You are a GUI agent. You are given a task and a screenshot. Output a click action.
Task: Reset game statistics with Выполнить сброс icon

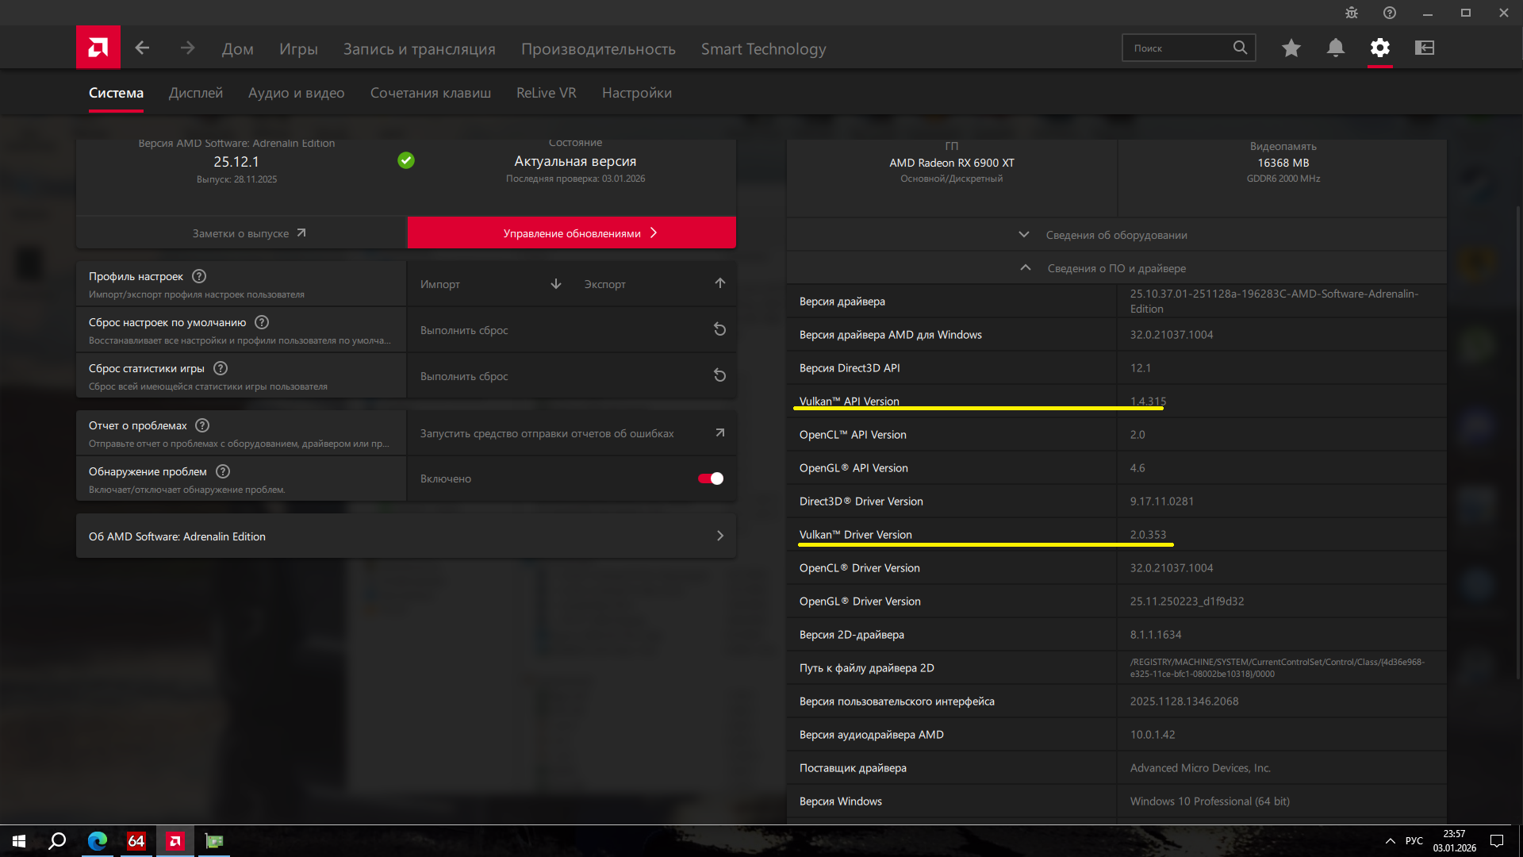[719, 375]
